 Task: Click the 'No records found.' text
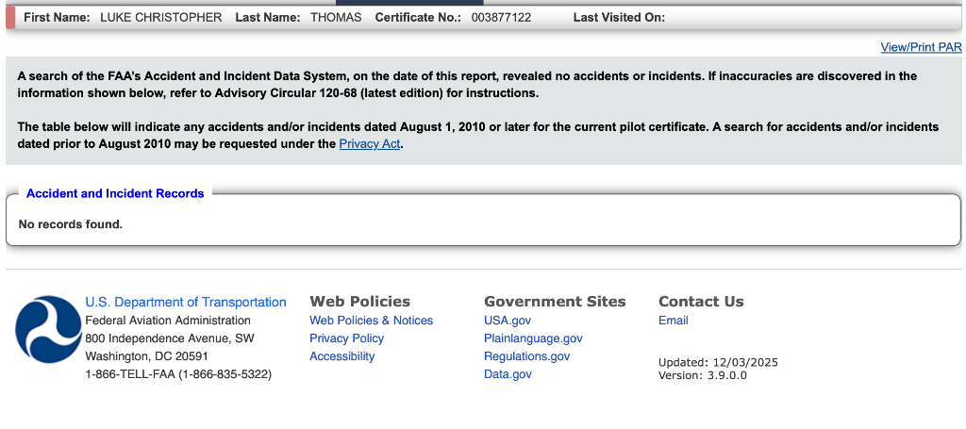coord(70,224)
